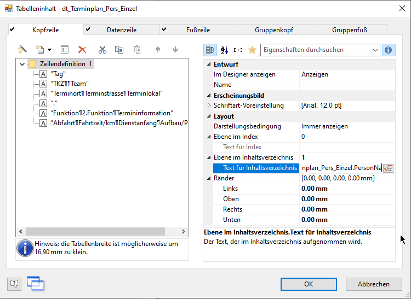Screen dimensions: 411x299
Task: Switch to the Kopfzeile tab
Action: point(45,30)
